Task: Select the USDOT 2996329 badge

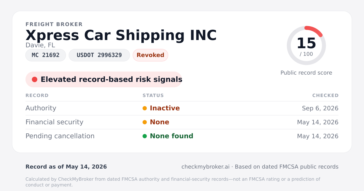Action: point(99,55)
